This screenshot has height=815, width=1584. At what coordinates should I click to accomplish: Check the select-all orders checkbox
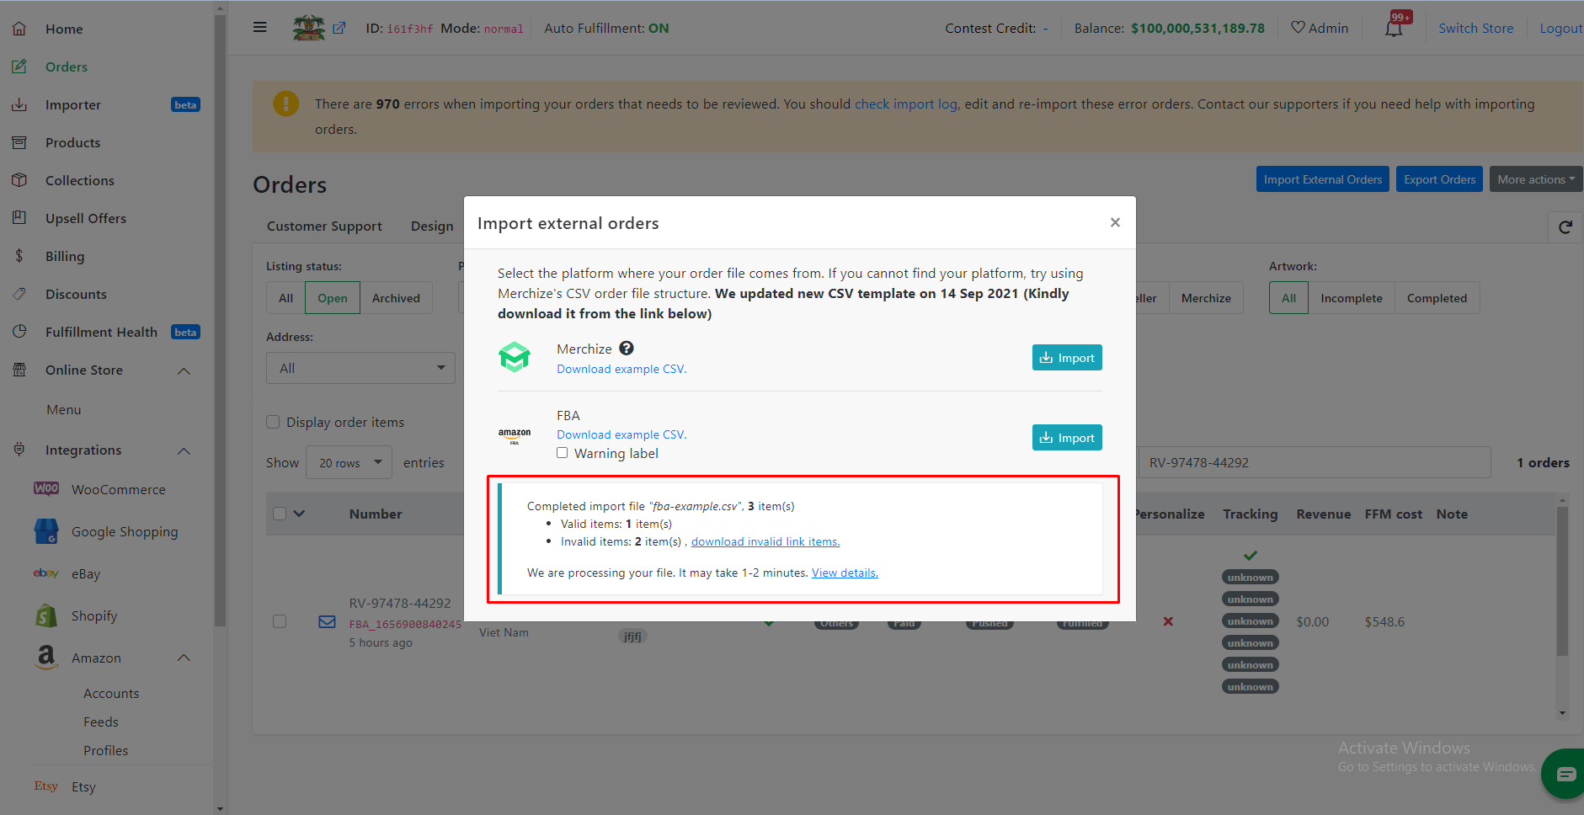point(280,514)
